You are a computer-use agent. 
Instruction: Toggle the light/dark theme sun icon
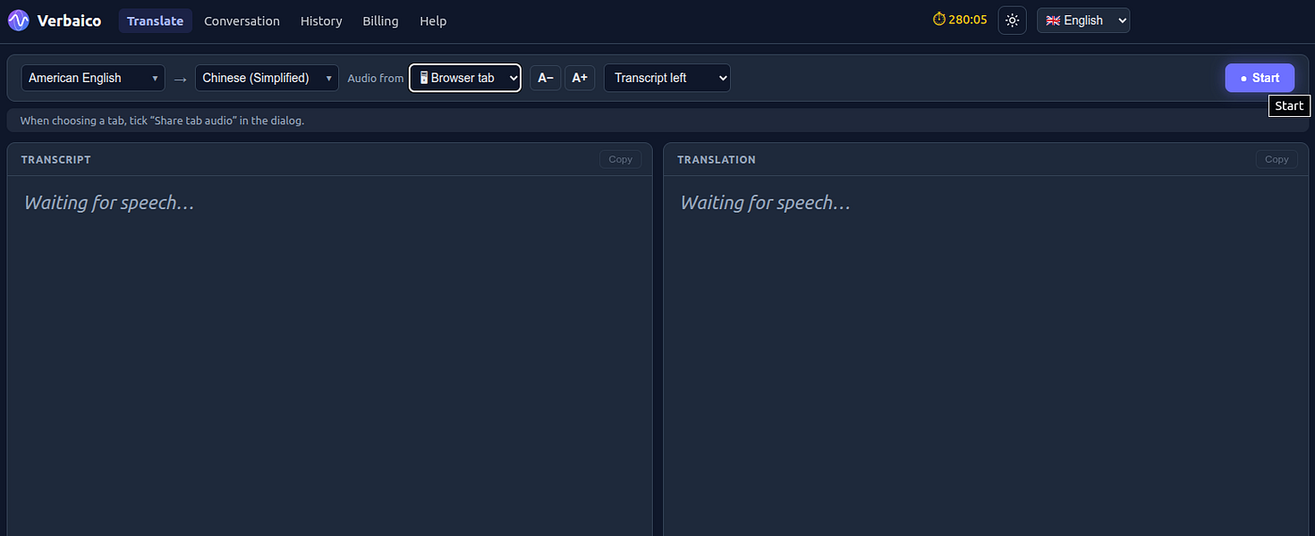1012,21
